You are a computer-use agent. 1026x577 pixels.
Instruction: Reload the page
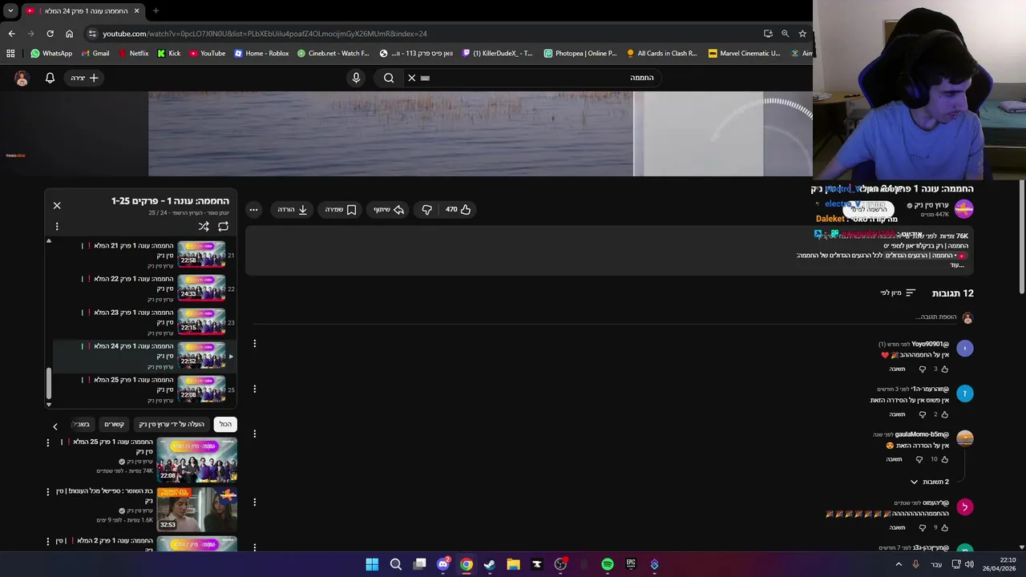click(x=50, y=34)
